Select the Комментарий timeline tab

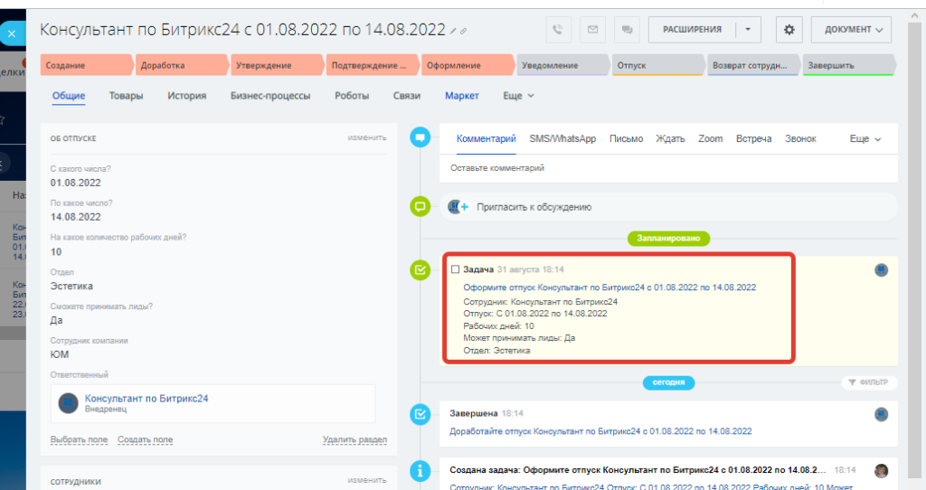[x=486, y=138]
